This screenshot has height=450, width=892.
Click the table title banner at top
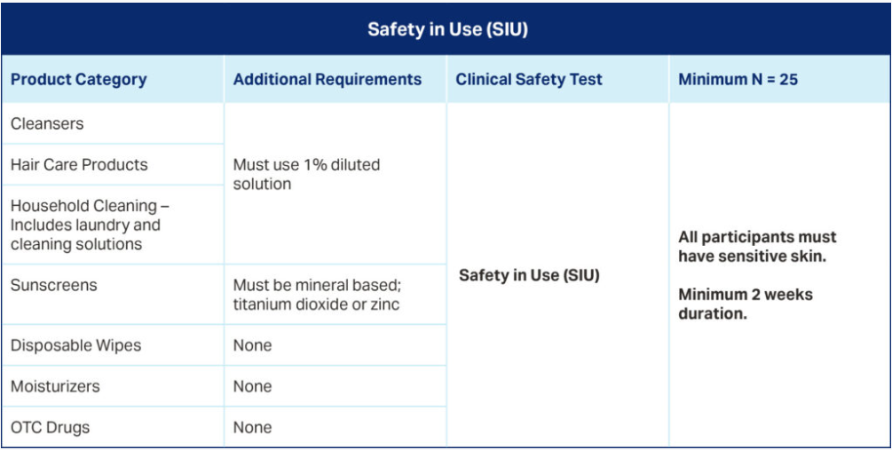click(446, 29)
